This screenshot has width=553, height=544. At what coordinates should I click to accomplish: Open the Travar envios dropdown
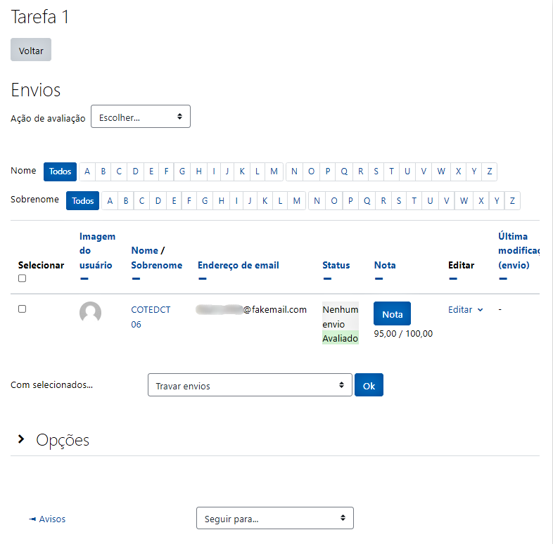250,385
